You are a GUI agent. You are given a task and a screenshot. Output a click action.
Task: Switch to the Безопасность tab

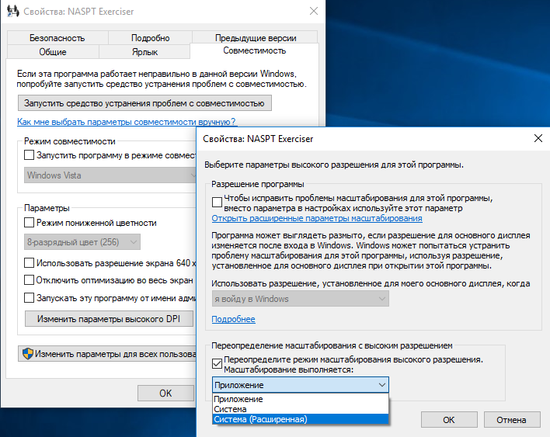pyautogui.click(x=57, y=38)
